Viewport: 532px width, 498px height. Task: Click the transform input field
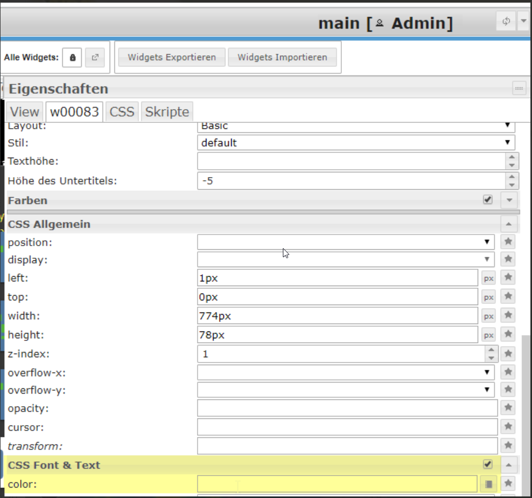(348, 446)
